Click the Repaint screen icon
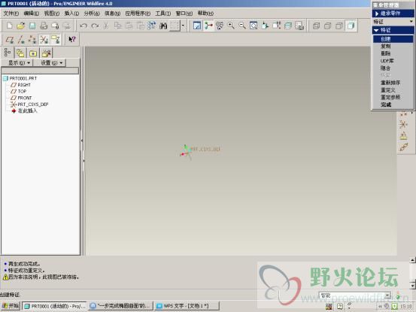This screenshot has height=312, width=416. click(197, 26)
